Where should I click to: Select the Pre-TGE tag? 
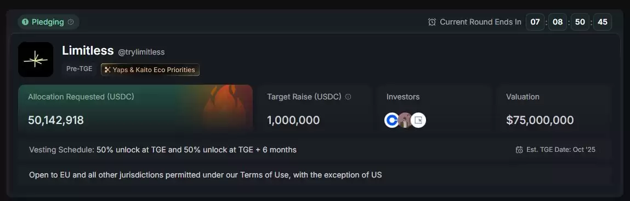(x=79, y=69)
